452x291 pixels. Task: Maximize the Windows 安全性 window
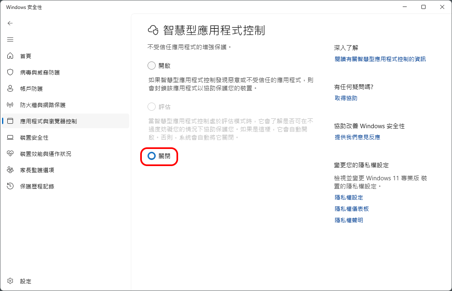[423, 7]
